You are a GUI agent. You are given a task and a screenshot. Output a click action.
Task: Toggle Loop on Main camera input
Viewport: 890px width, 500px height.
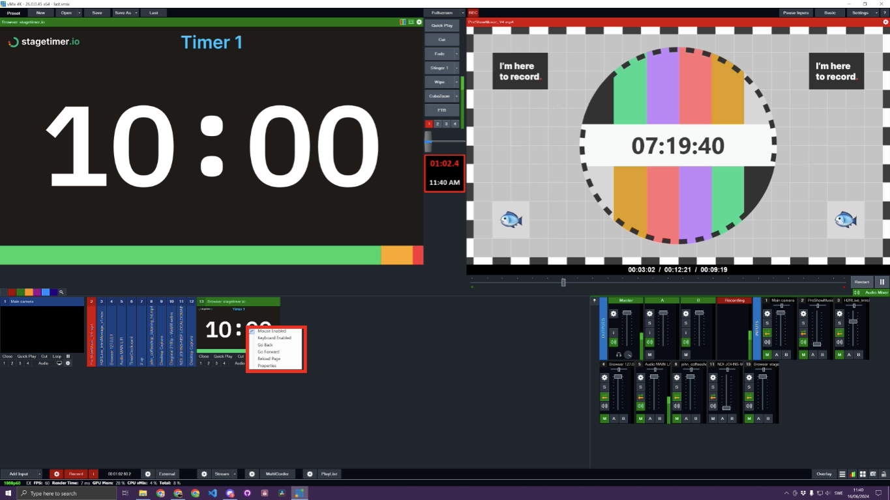(x=57, y=356)
